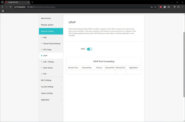Toggle the UPnP switch off
The width and height of the screenshot is (185, 122).
pyautogui.click(x=89, y=49)
